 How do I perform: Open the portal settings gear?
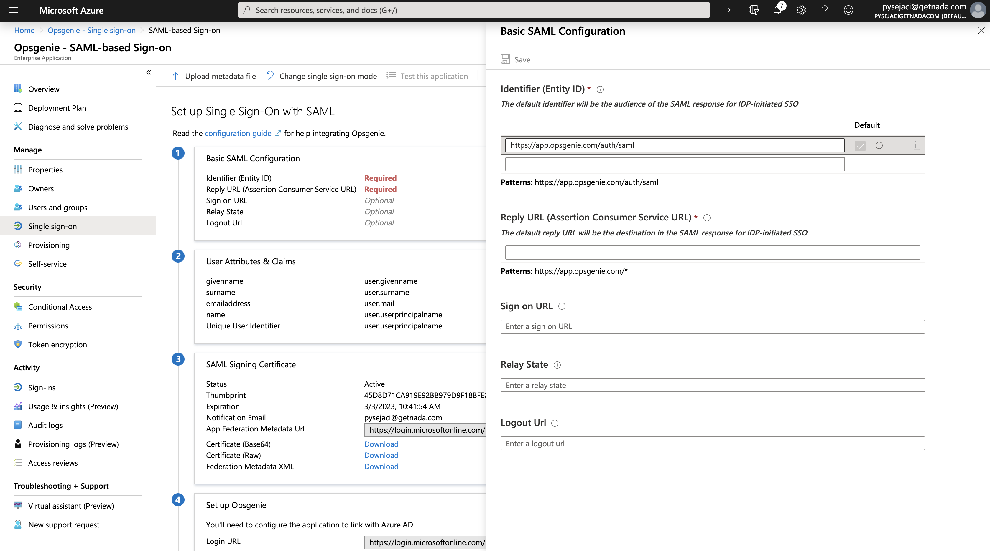coord(801,10)
